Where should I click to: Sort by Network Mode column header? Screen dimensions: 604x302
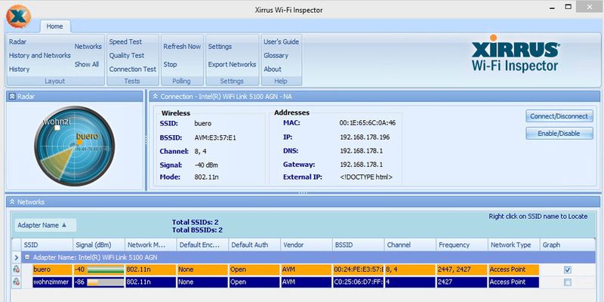pyautogui.click(x=150, y=245)
